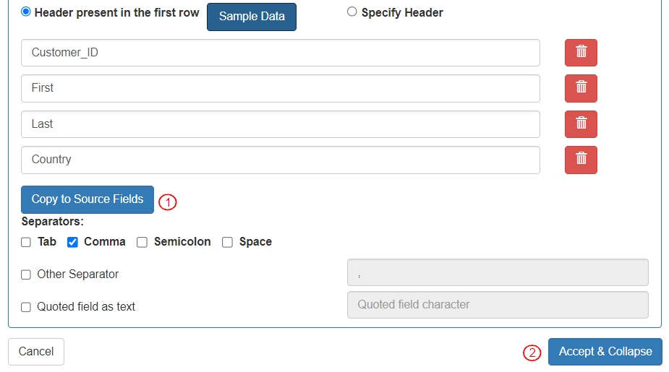Enable Quoted field as text
Screen dimensions: 669x372
[26, 307]
